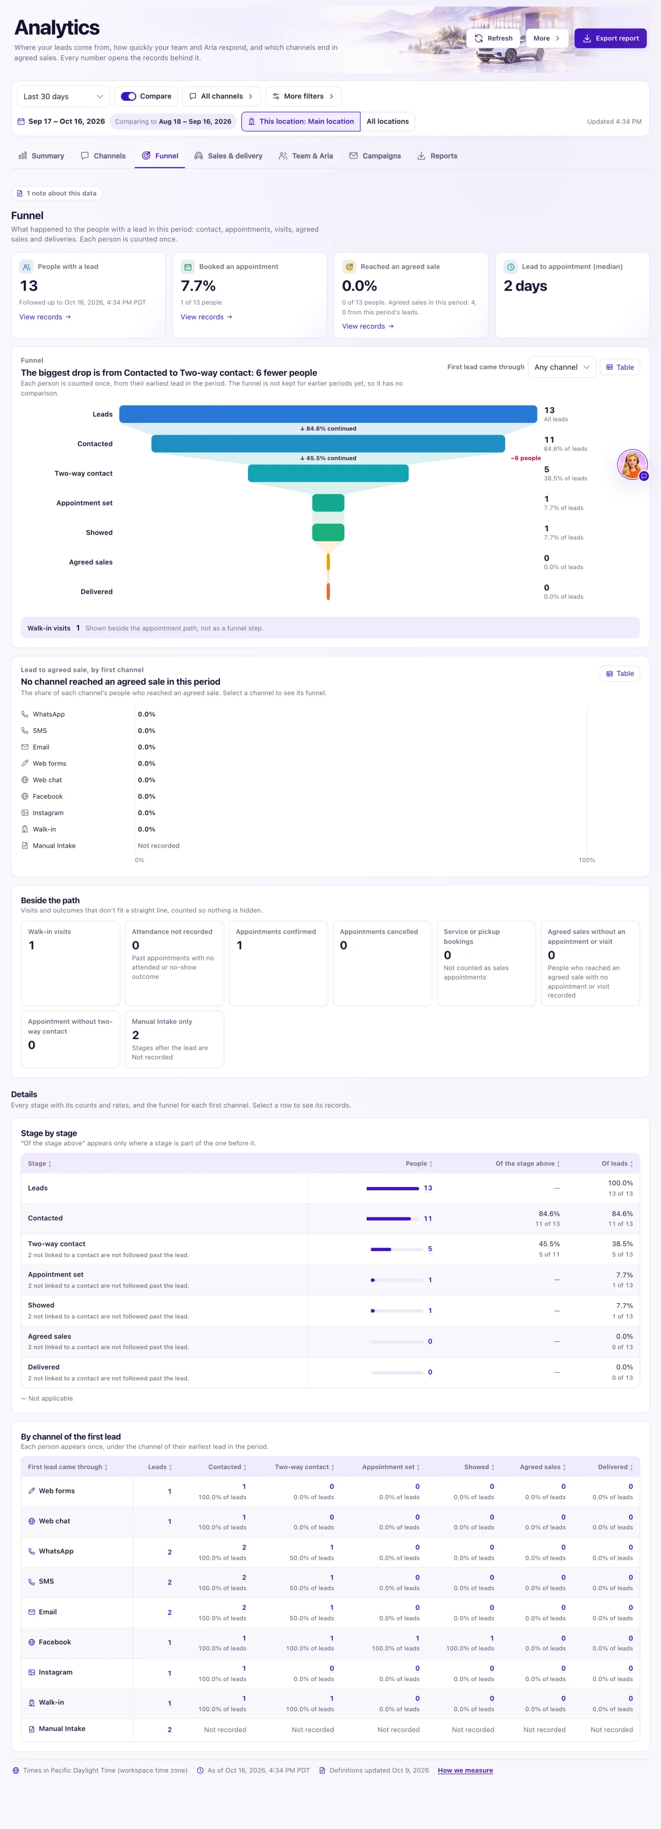Click the Export report button

(x=610, y=38)
